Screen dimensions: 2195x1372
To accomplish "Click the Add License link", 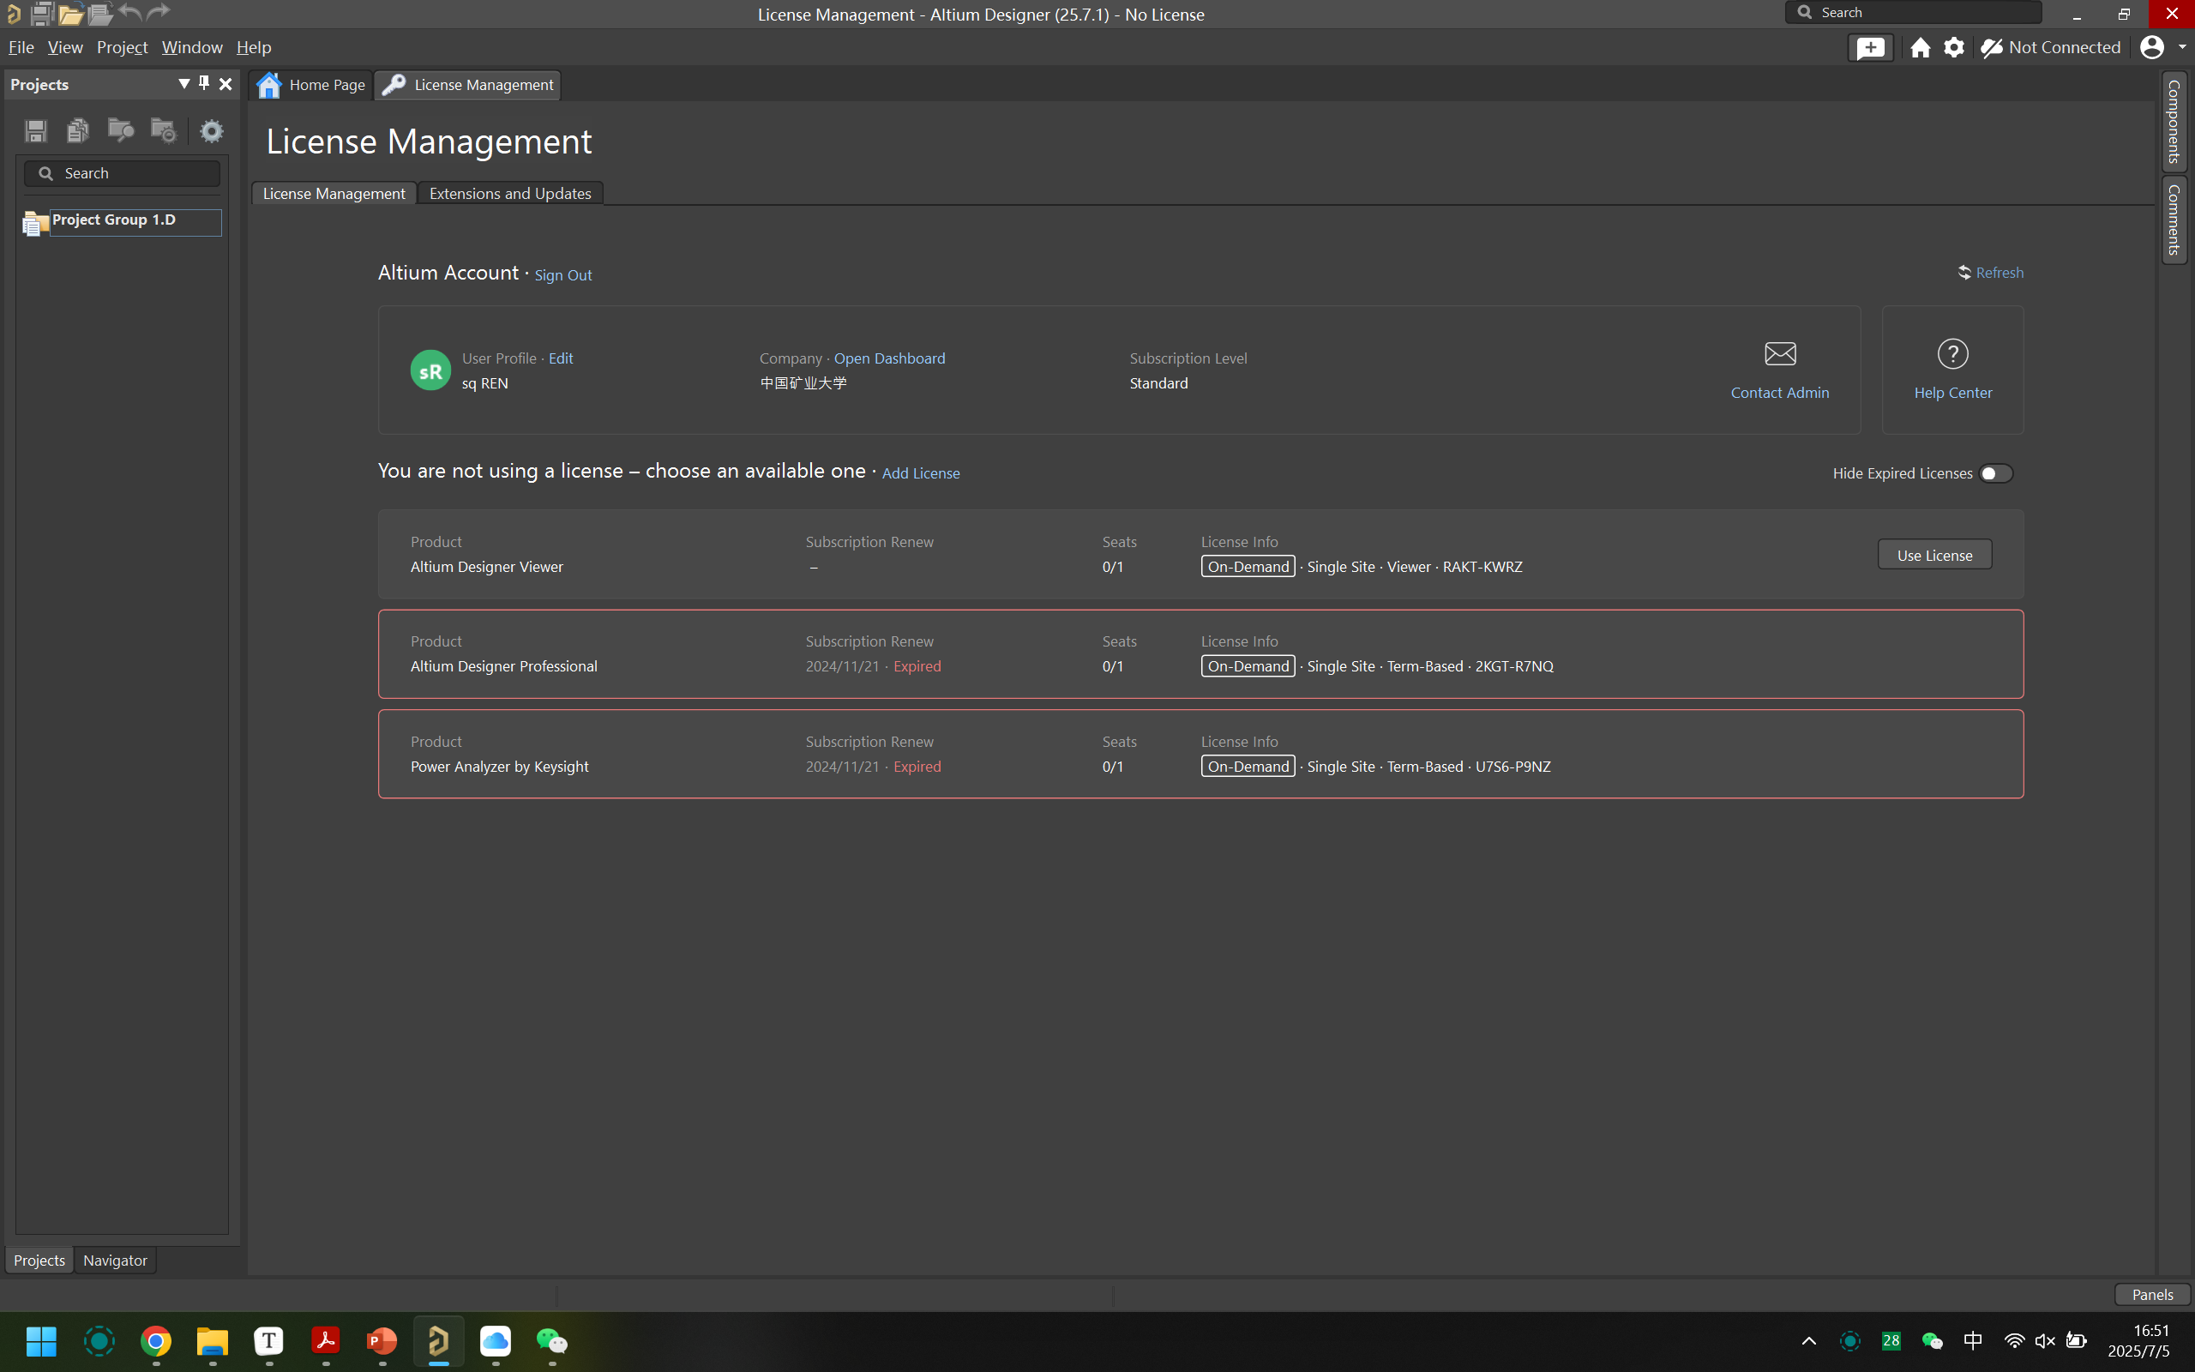I will (x=921, y=473).
